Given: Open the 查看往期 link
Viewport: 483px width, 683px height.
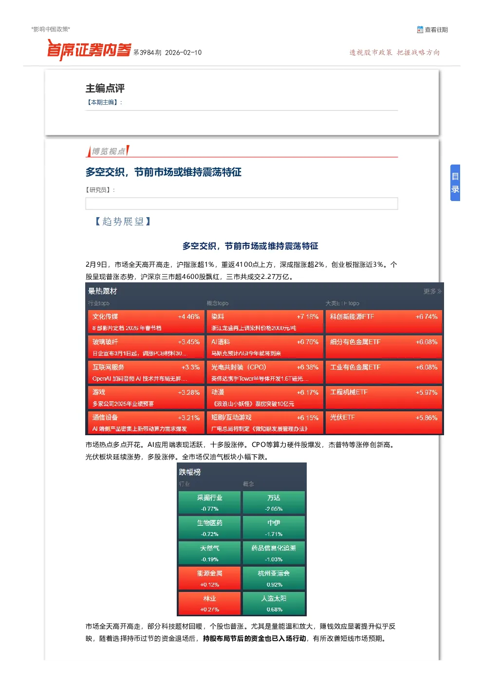Looking at the screenshot, I should [436, 30].
